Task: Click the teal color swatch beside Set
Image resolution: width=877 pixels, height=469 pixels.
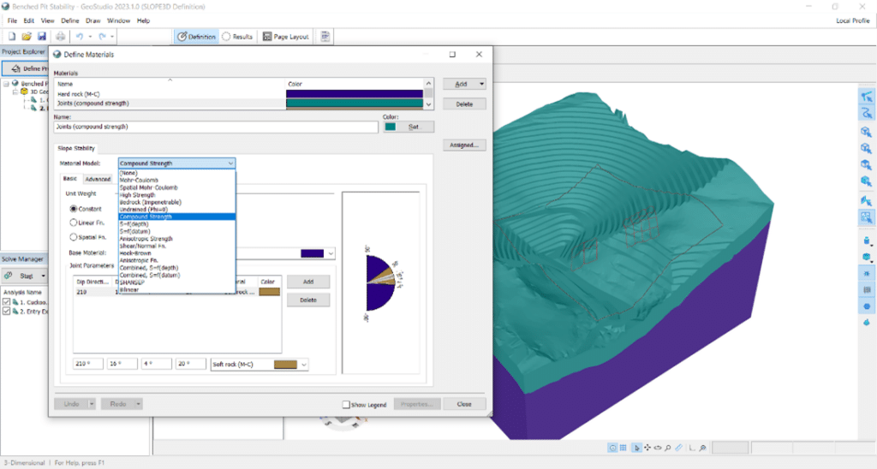Action: (391, 127)
